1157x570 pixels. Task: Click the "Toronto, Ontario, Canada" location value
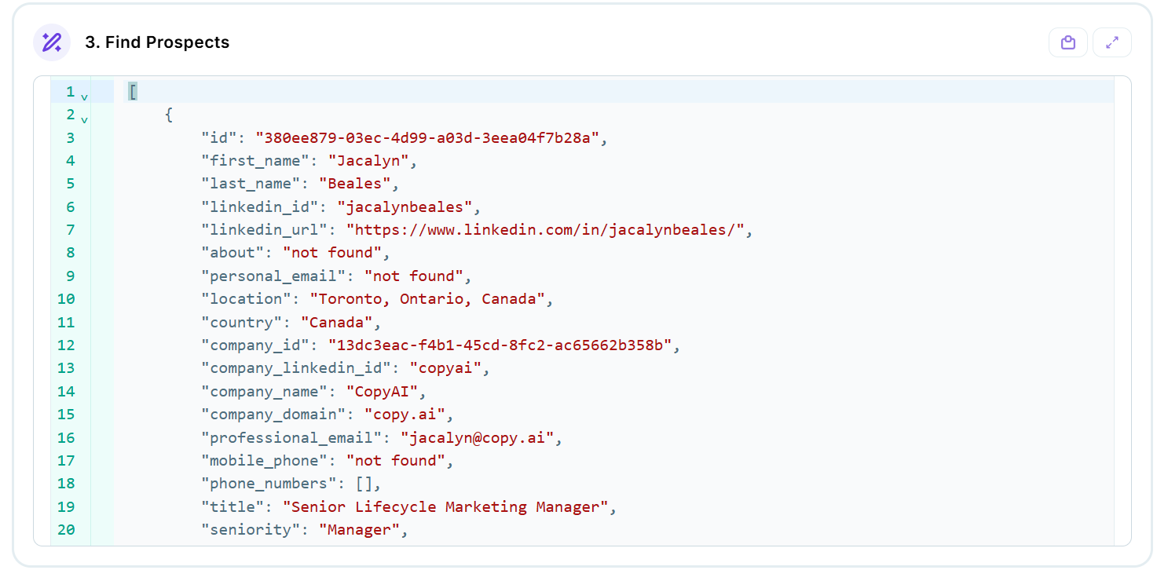pyautogui.click(x=427, y=299)
